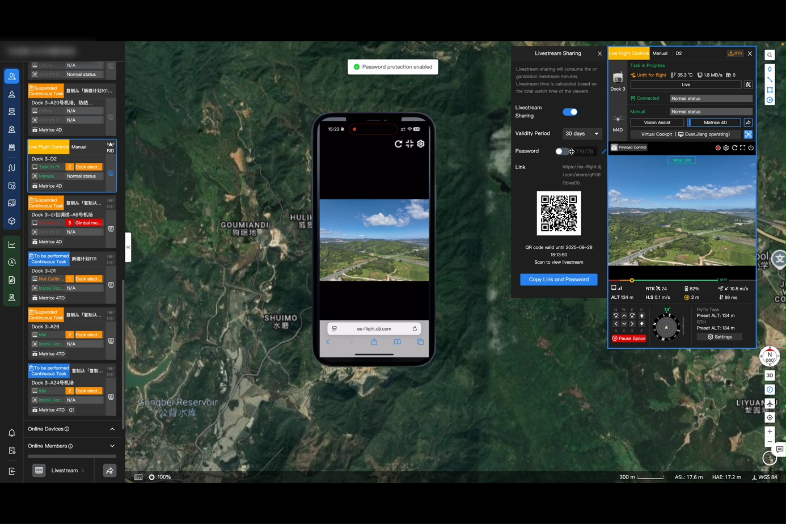Click the RTH return-to-home icon
The height and width of the screenshot is (524, 786).
click(x=735, y=53)
